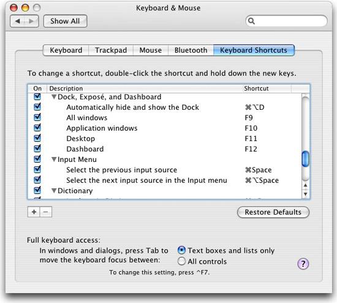The width and height of the screenshot is (337, 303).
Task: Switch to the Keyboard tab
Action: pyautogui.click(x=66, y=50)
